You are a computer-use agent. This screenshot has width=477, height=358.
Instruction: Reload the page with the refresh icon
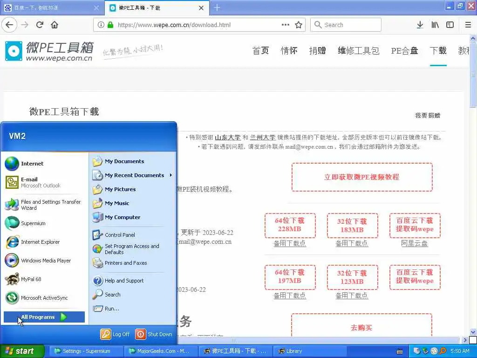(40, 25)
